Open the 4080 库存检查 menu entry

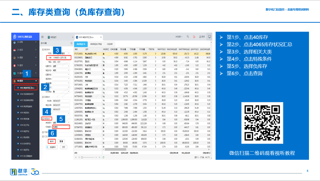pyautogui.click(x=25, y=119)
